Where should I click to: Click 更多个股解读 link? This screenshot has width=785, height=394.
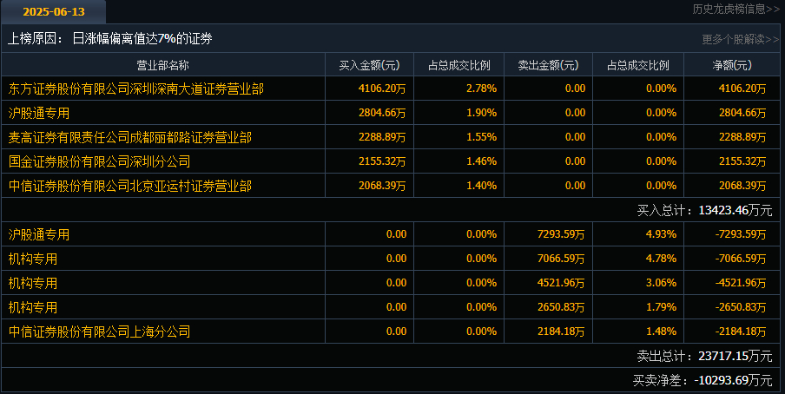740,39
